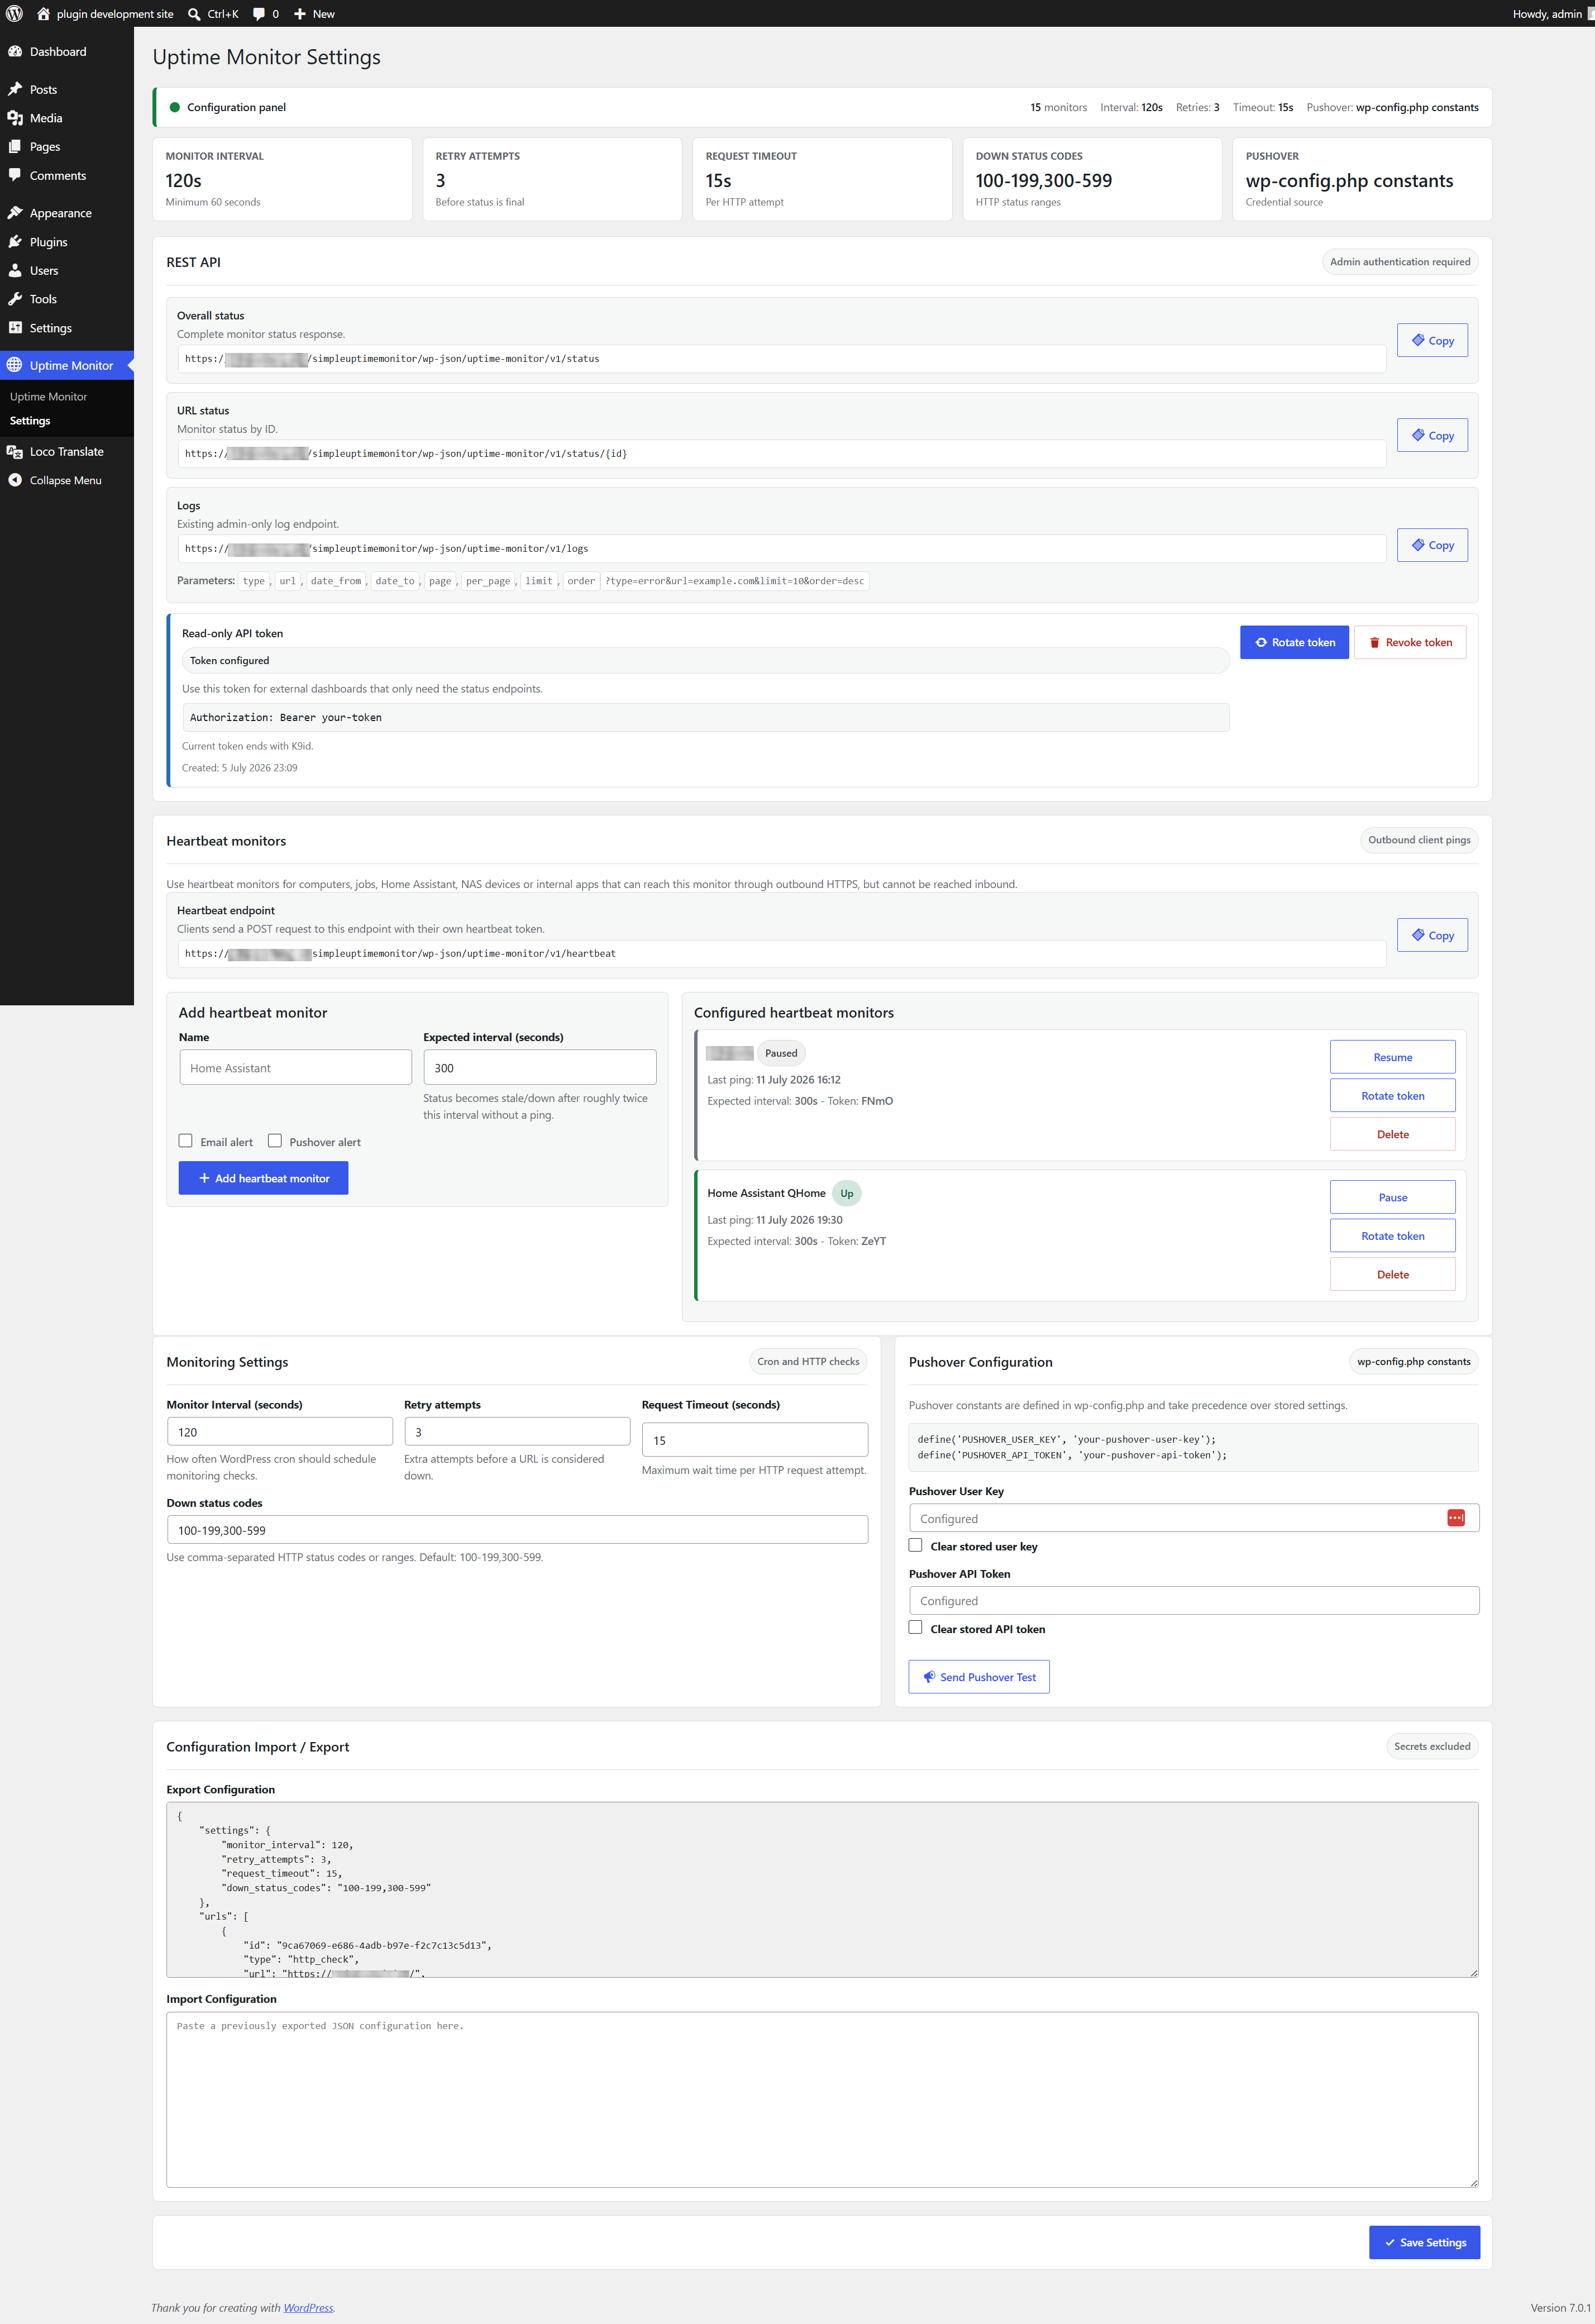Click the red password manager icon in Pushover User Key
The image size is (1595, 2324).
pyautogui.click(x=1456, y=1518)
